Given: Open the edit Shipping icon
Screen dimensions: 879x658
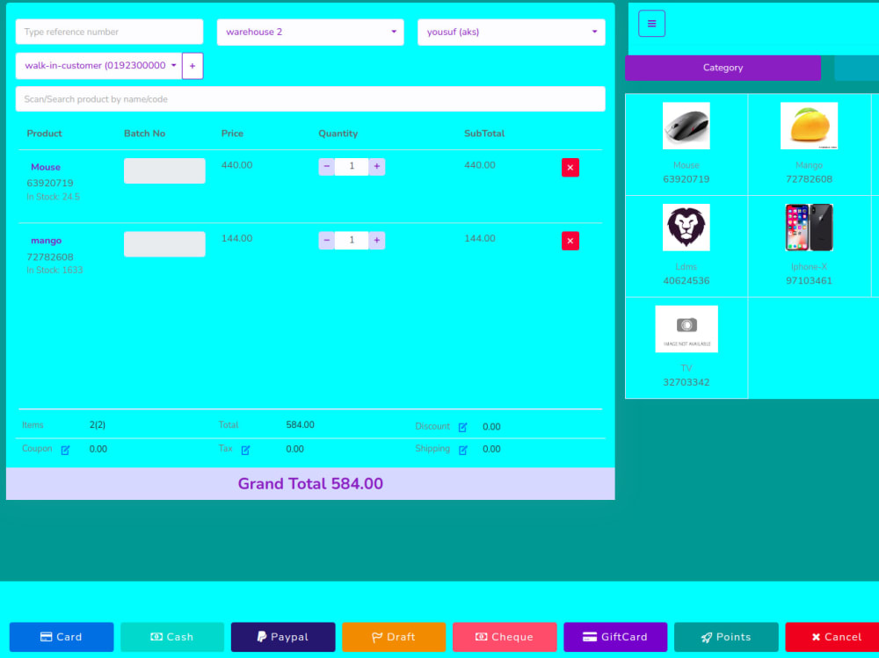Looking at the screenshot, I should [461, 449].
